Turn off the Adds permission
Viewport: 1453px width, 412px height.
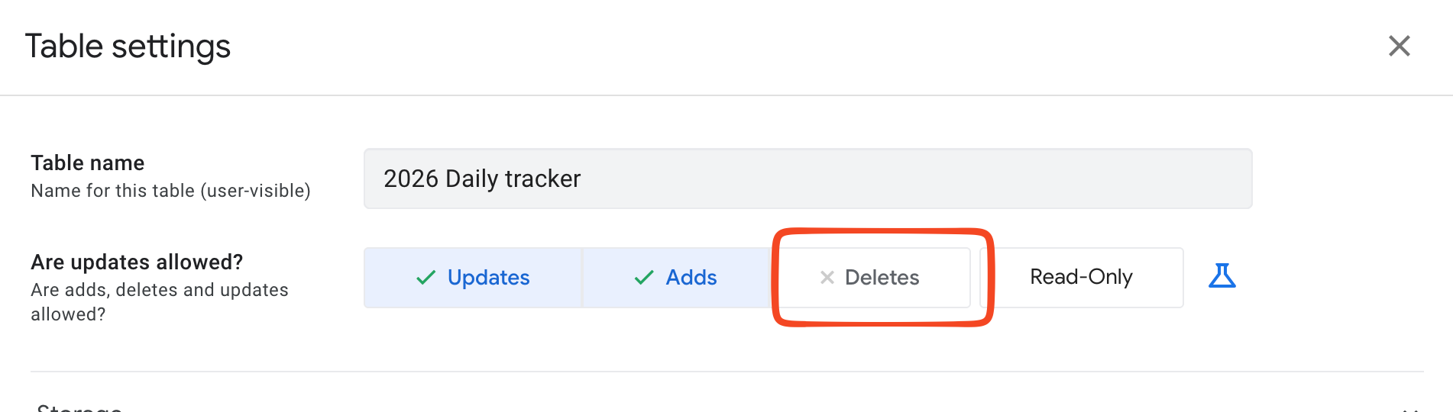(x=676, y=278)
